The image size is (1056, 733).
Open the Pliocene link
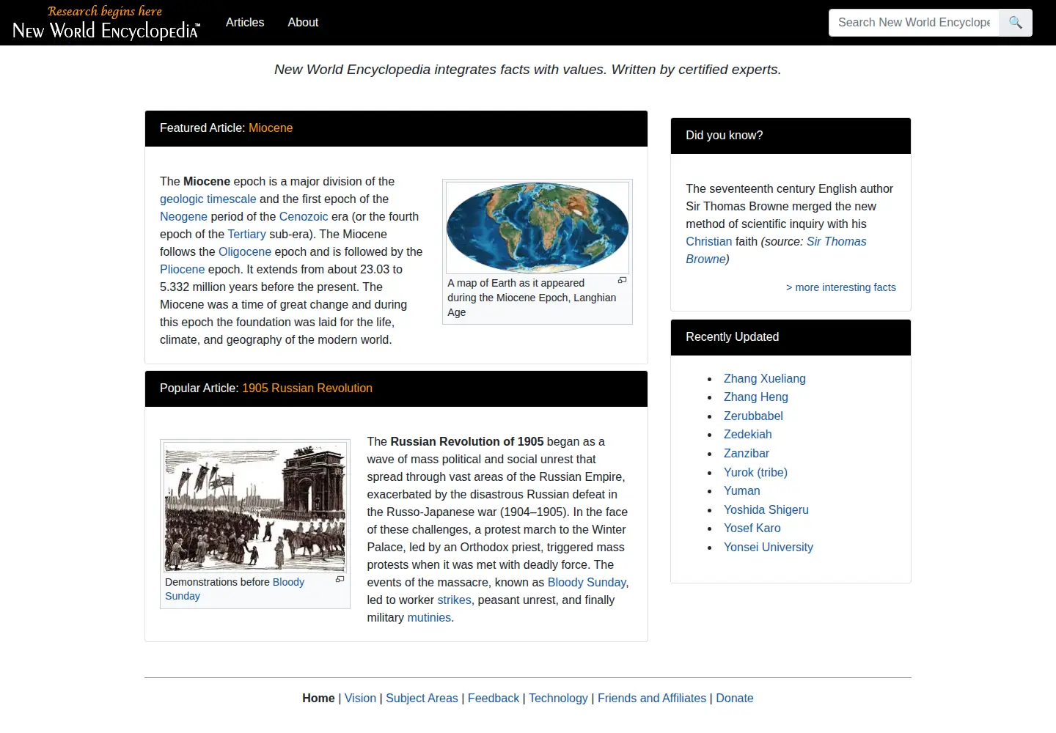pos(182,270)
